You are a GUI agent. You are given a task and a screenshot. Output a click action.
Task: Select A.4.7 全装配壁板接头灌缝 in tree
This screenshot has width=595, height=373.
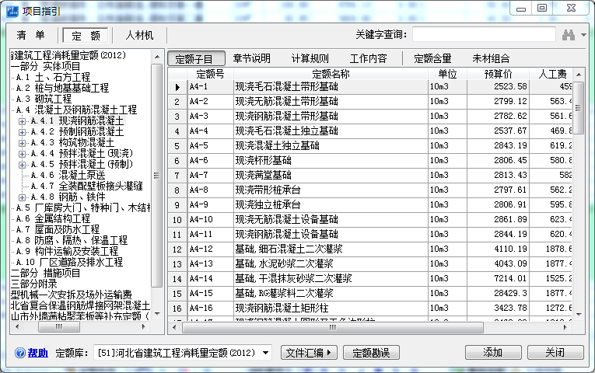[x=86, y=186]
